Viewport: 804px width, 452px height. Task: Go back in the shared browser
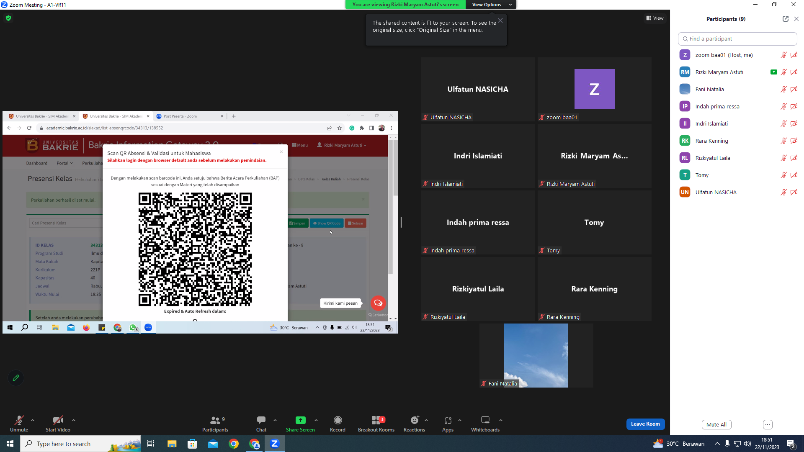pos(9,128)
